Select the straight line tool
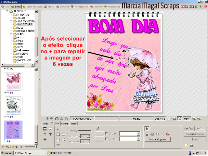208x156 pixels. (64, 129)
